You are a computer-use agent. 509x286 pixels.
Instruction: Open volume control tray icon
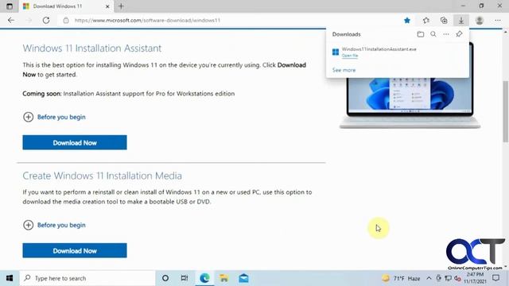[458, 278]
